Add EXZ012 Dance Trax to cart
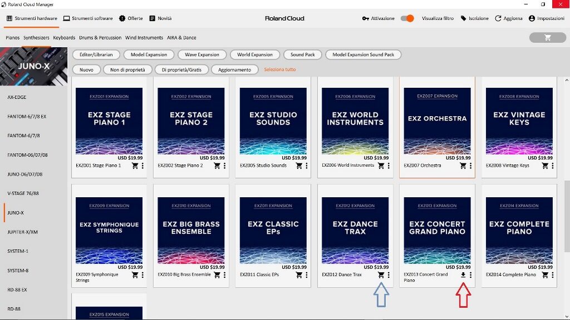This screenshot has height=320, width=570. 381,274
